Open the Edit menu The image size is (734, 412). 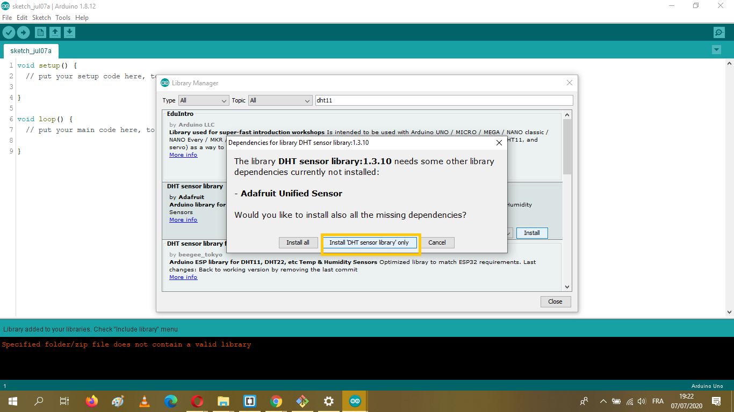pyautogui.click(x=22, y=18)
